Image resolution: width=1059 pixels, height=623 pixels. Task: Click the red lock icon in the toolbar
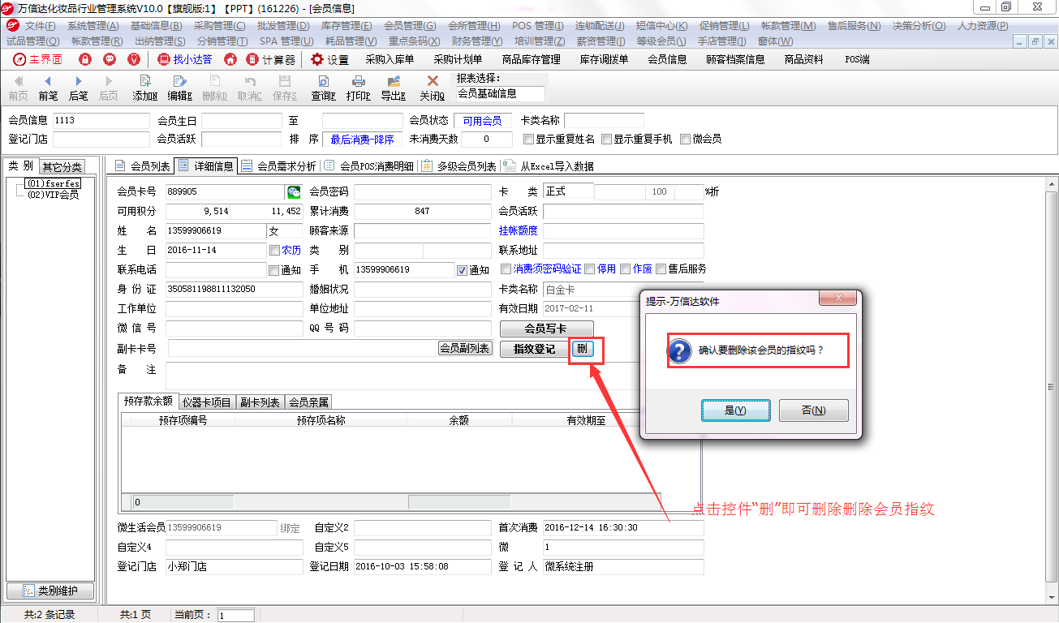[x=85, y=59]
